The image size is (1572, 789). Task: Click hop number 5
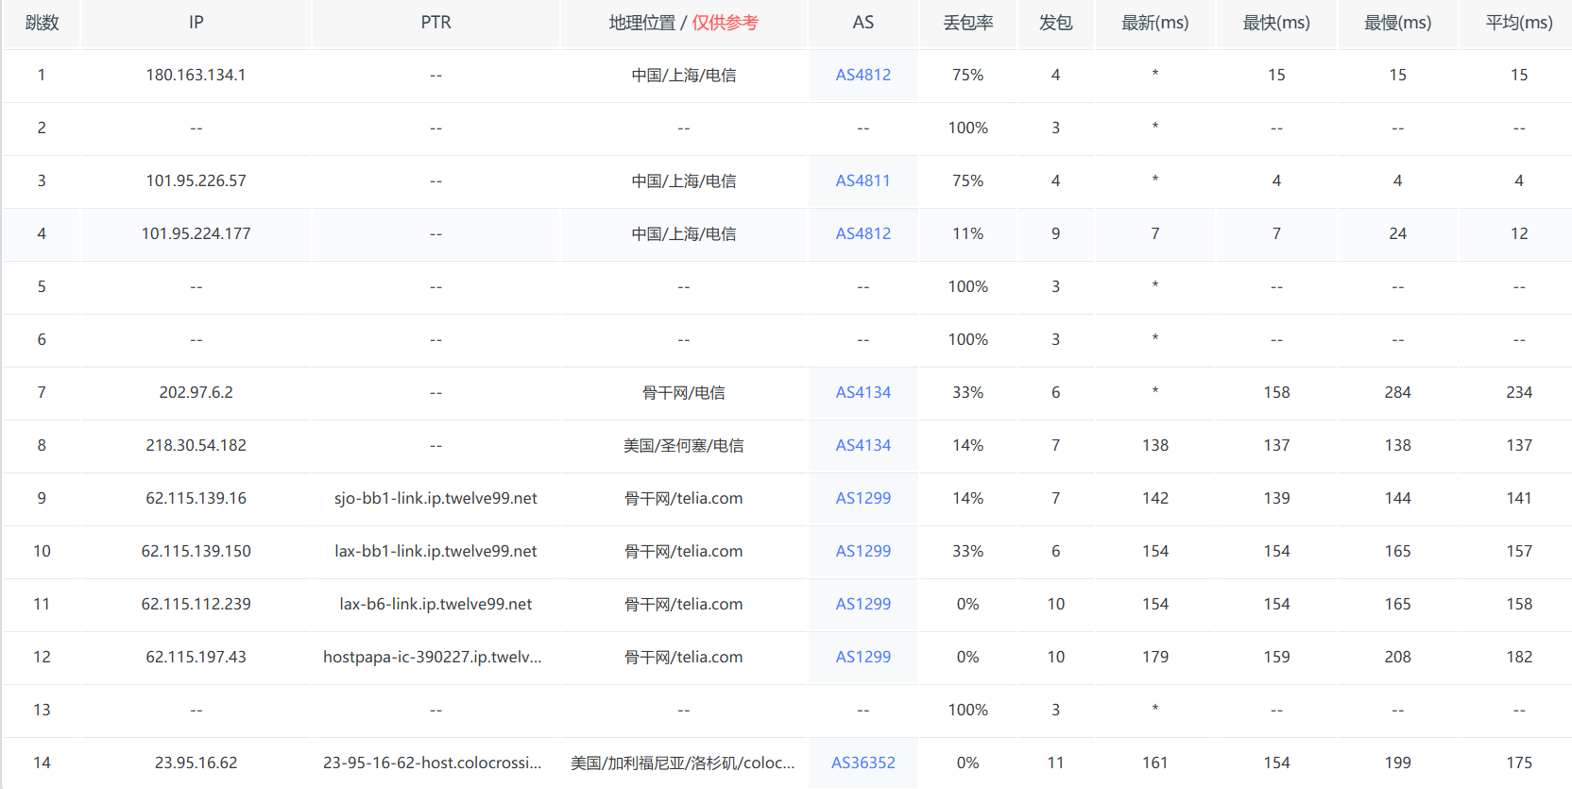(x=42, y=286)
